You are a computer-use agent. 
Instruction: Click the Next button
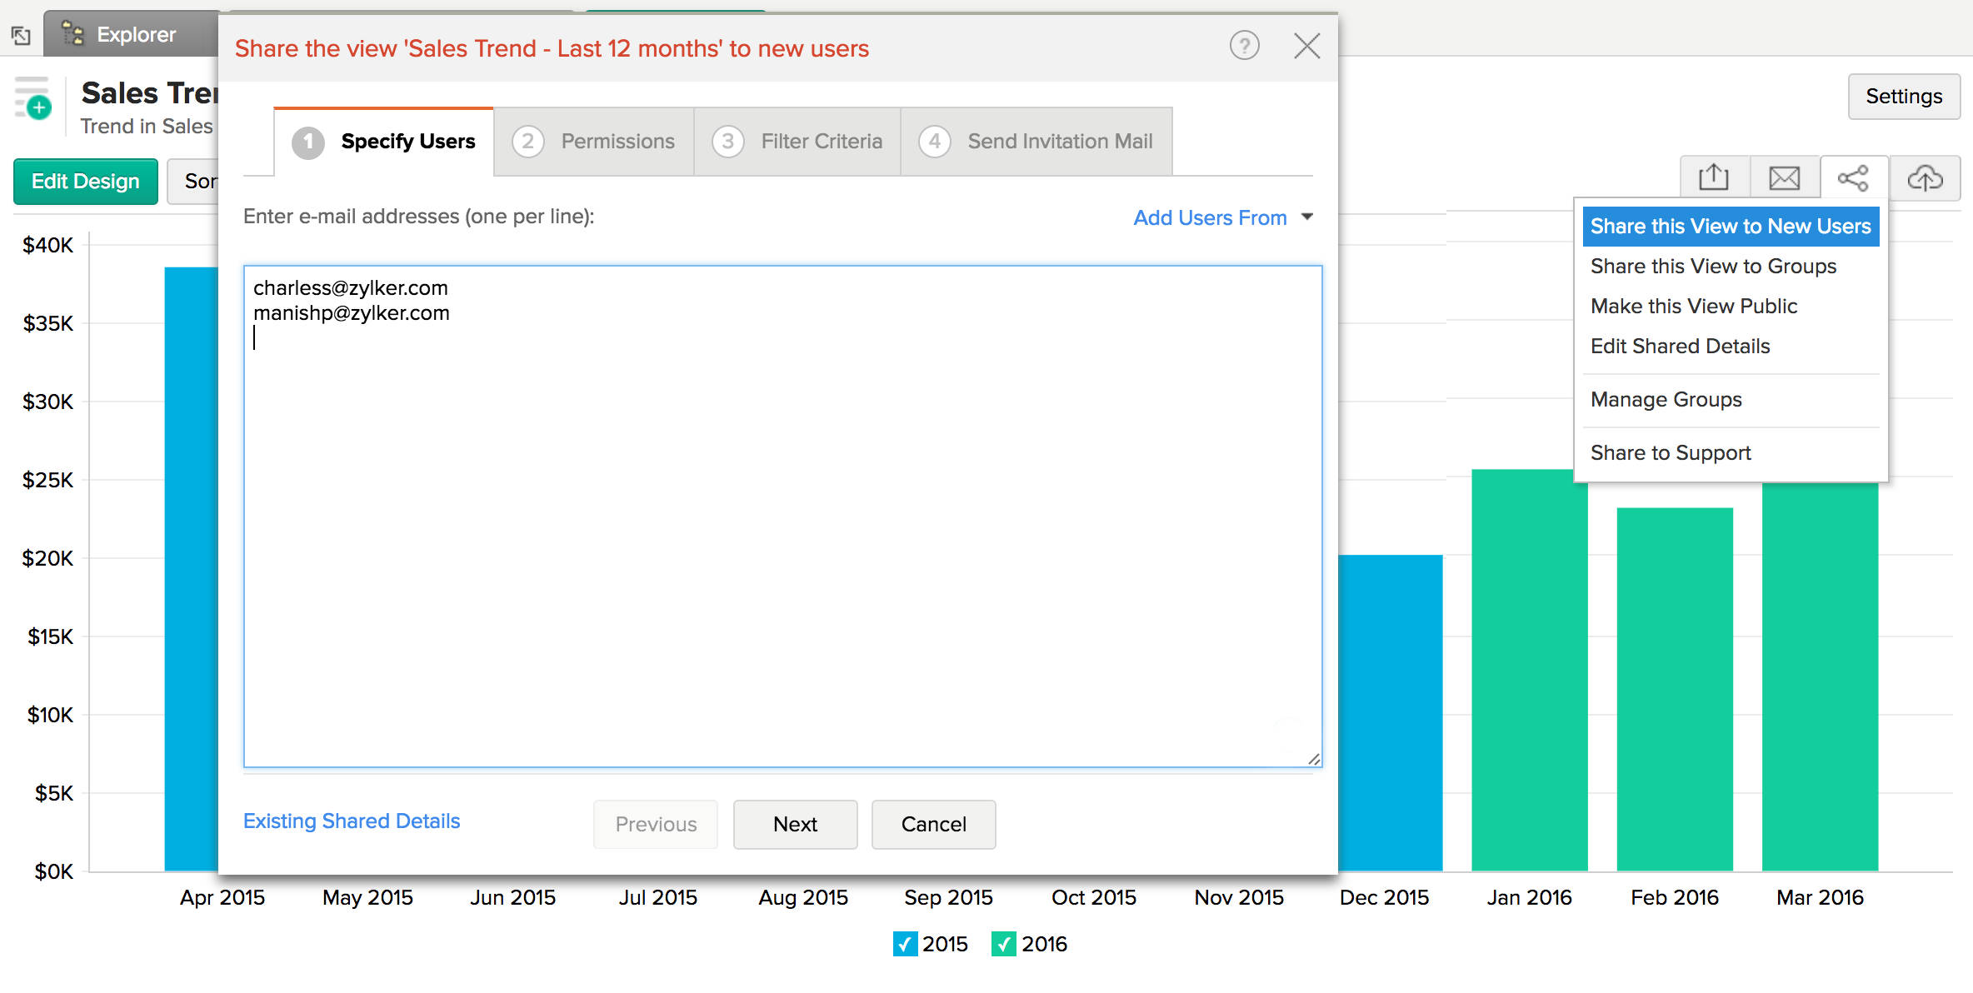click(x=795, y=825)
